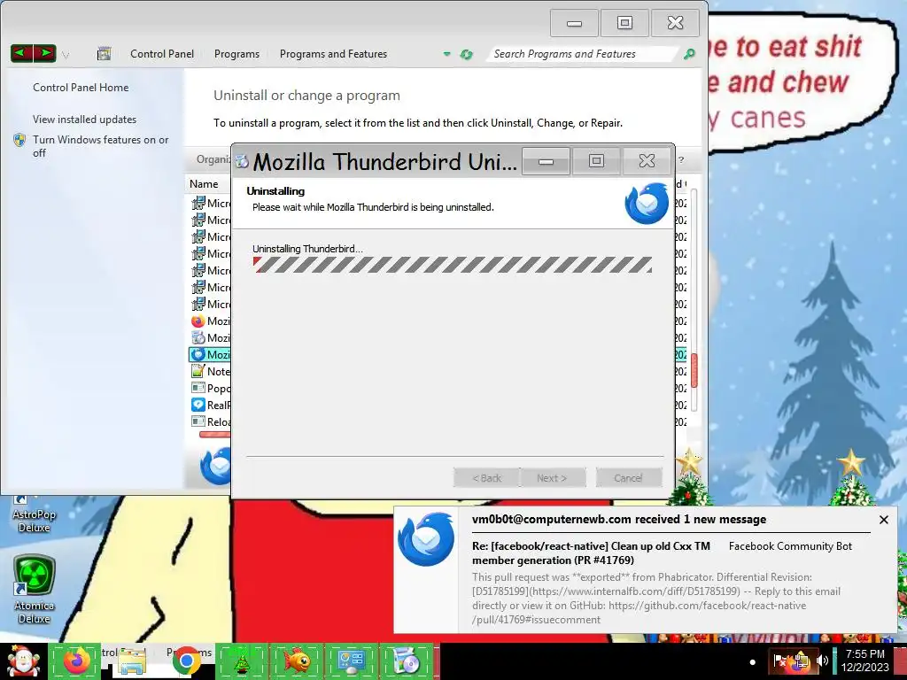Image resolution: width=907 pixels, height=680 pixels.
Task: Open the clock showing 7:55 PM
Action: pyautogui.click(x=864, y=661)
